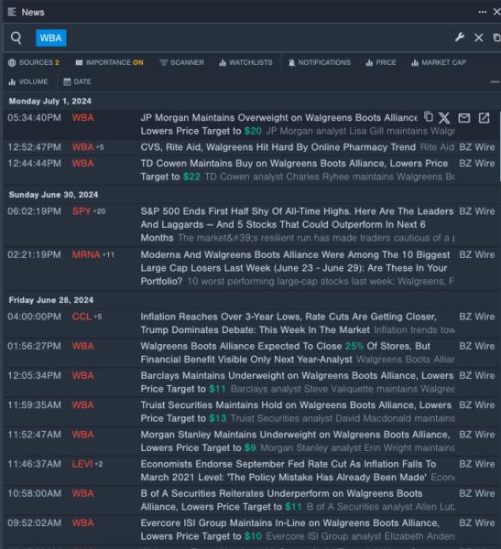
Task: Select the Price filter item
Action: click(381, 62)
